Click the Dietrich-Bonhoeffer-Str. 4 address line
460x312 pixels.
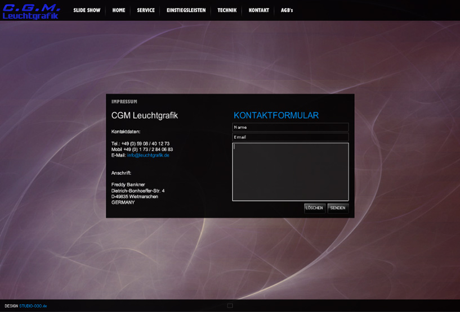click(138, 191)
